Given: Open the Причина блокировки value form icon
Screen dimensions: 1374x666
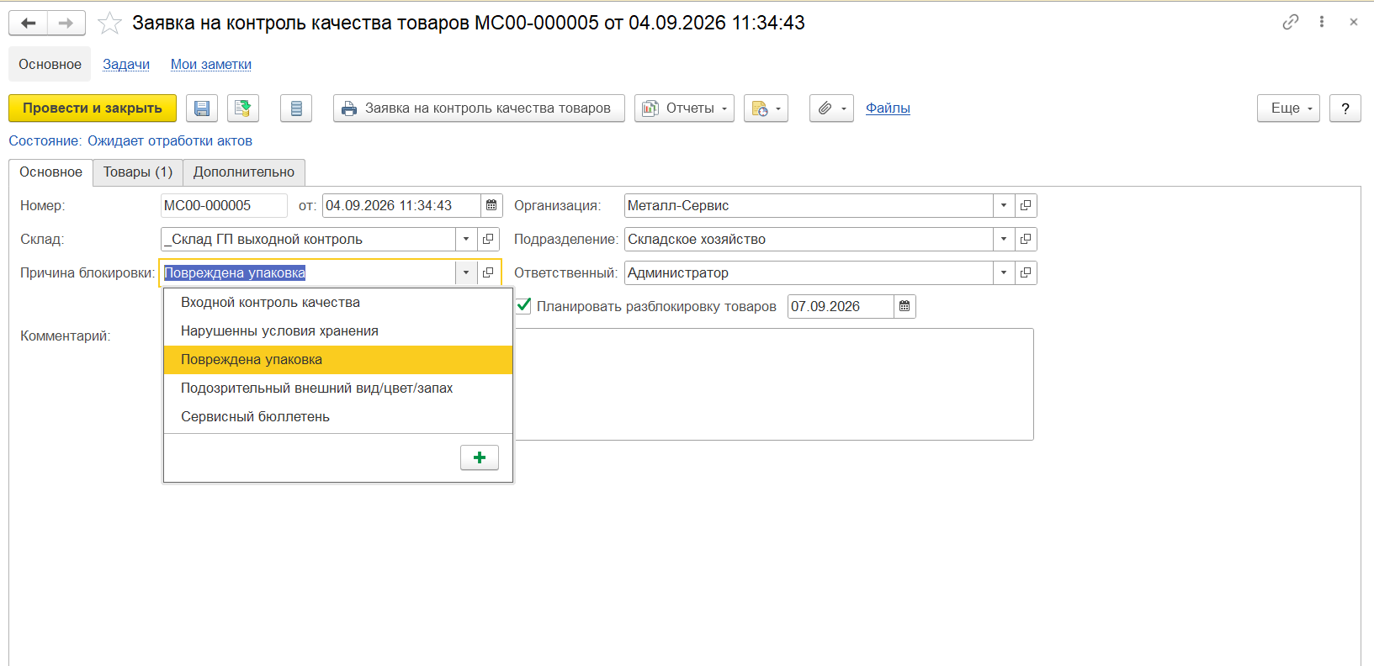Looking at the screenshot, I should (x=488, y=272).
